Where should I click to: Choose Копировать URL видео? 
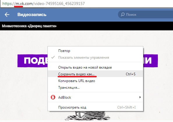(x=77, y=81)
